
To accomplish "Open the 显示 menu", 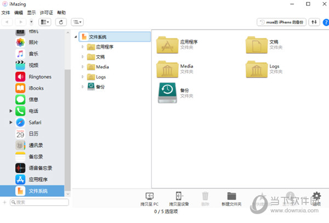I will tap(31, 13).
